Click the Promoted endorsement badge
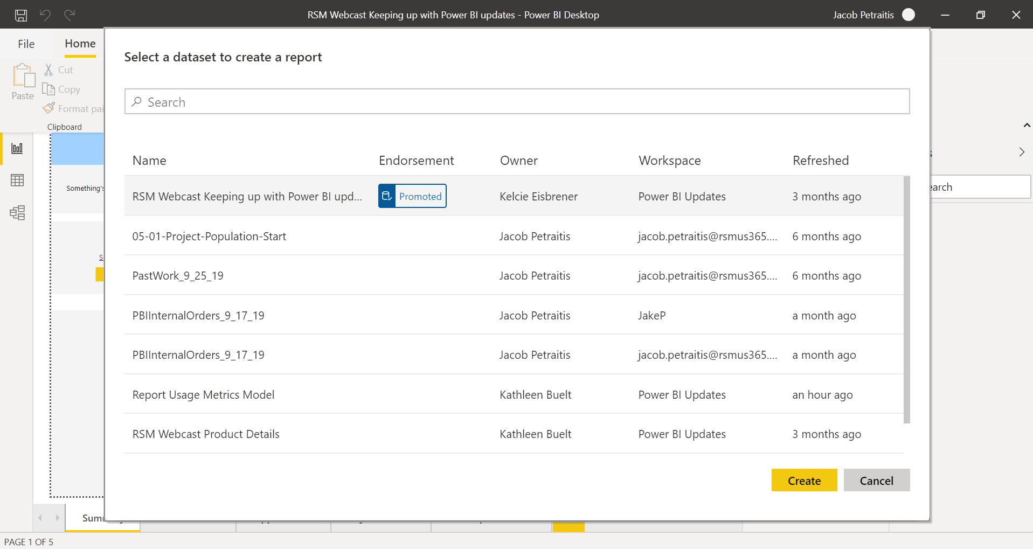Viewport: 1033px width, 549px height. (x=412, y=196)
